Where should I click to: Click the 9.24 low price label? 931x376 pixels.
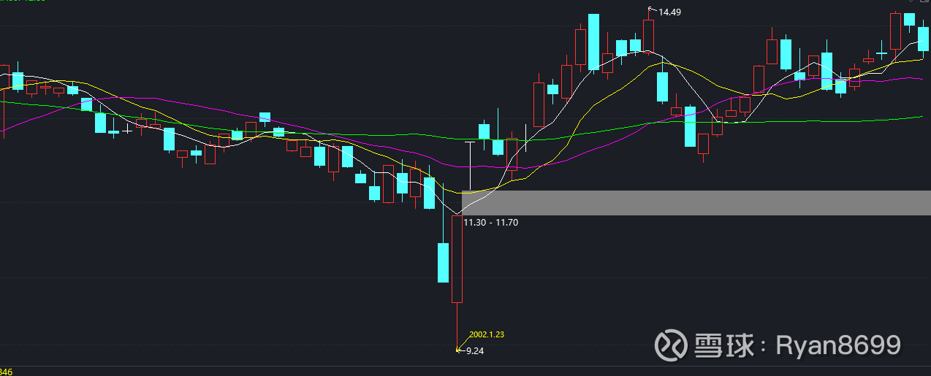pos(475,350)
